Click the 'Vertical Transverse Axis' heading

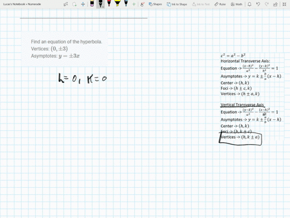(242, 105)
